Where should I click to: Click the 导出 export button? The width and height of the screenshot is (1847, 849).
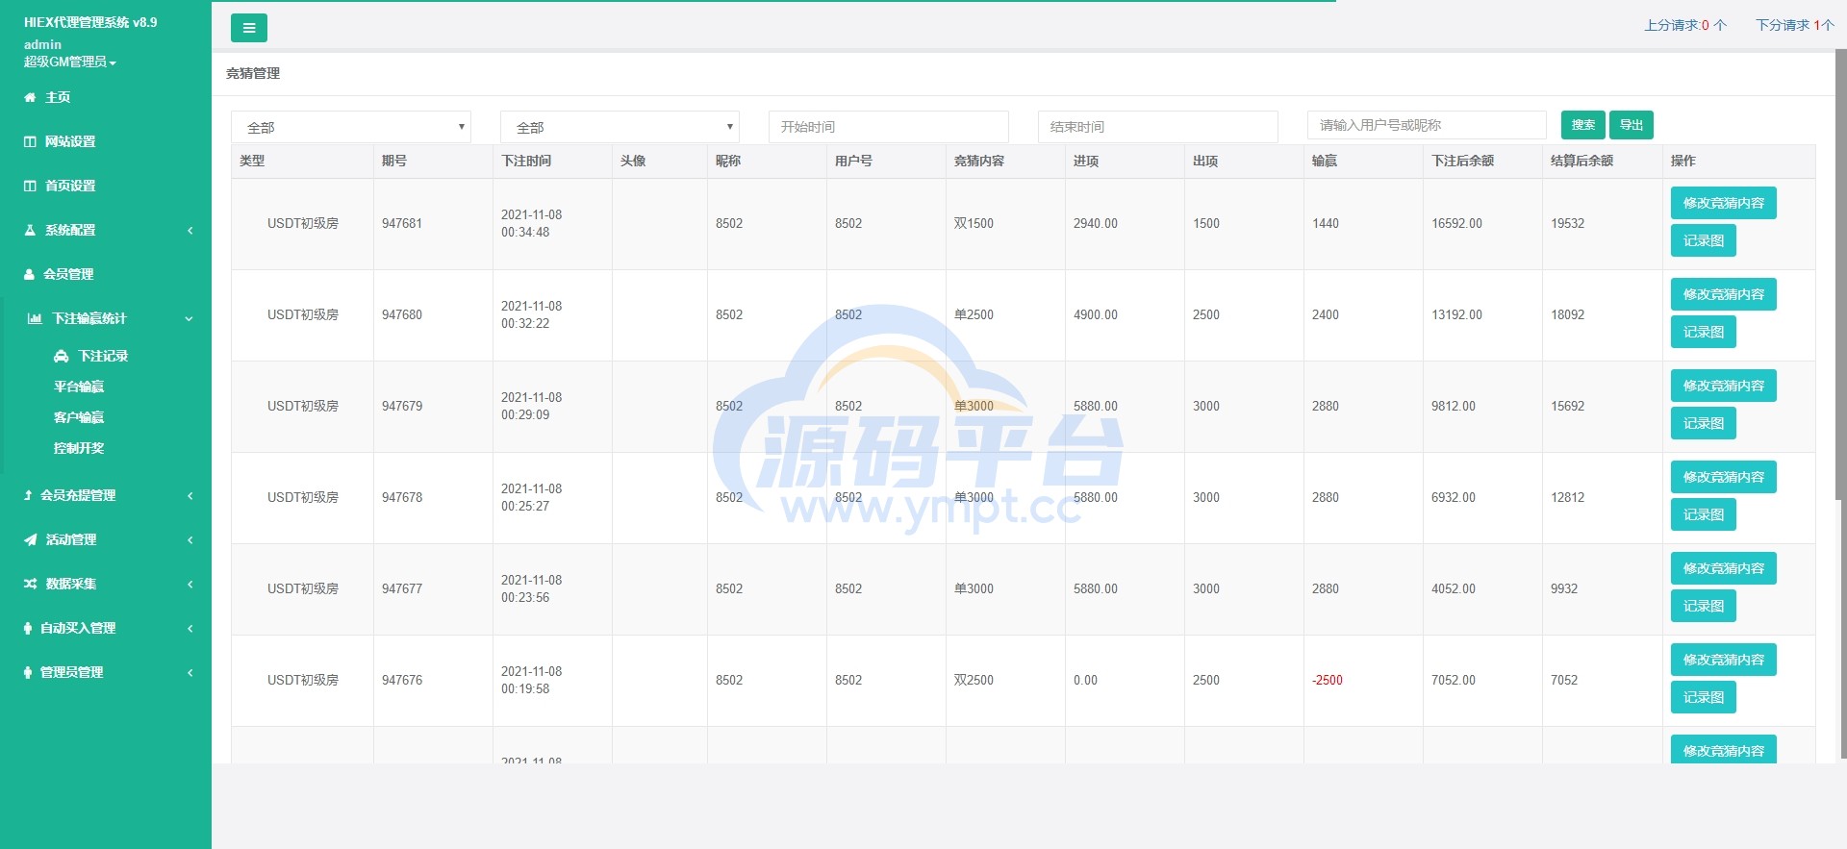1632,125
